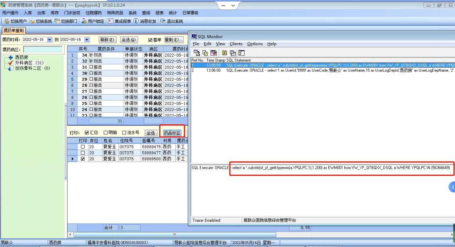This screenshot has width=455, height=247.
Task: Click the 全选 button in print row
Action: (150, 133)
